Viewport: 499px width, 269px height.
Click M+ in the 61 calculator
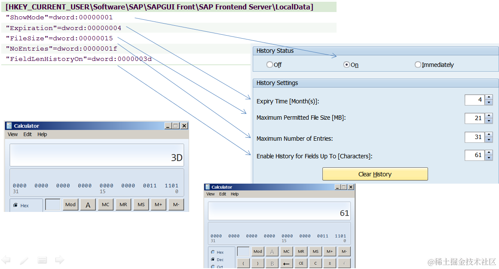[x=330, y=251]
